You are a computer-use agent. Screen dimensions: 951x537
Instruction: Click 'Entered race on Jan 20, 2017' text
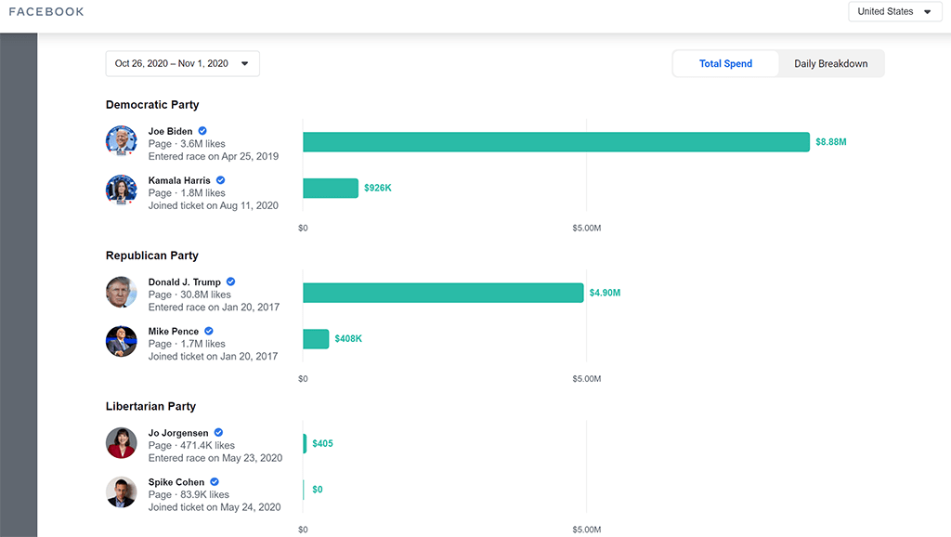click(x=215, y=308)
